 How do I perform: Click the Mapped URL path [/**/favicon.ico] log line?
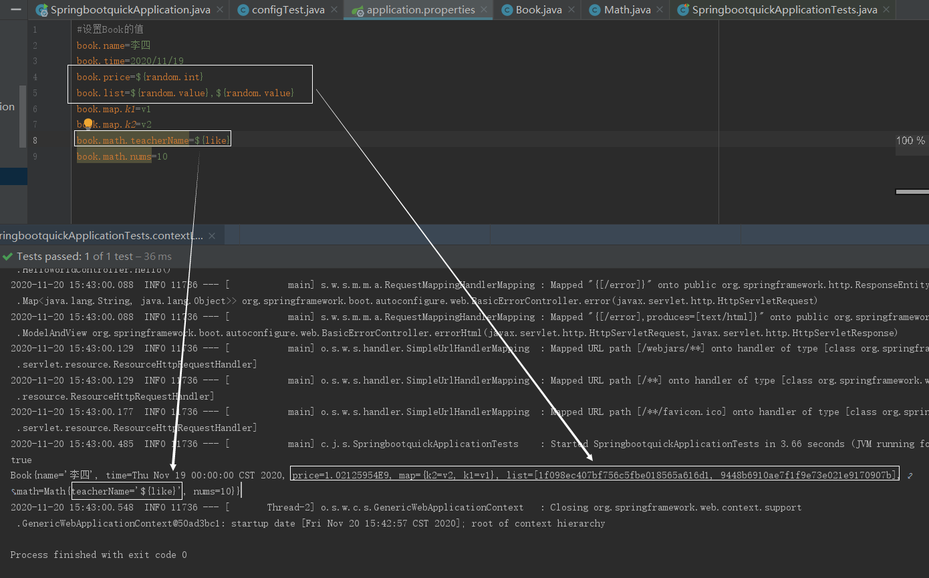[x=469, y=412]
